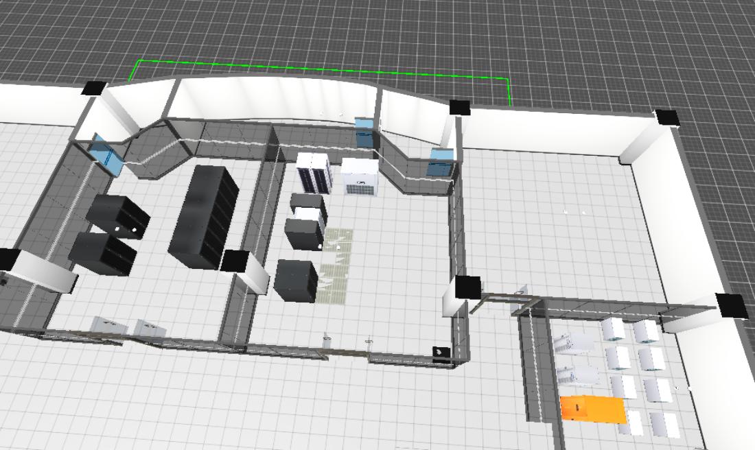Click the lone black cabinet beside vent tiles

[297, 279]
